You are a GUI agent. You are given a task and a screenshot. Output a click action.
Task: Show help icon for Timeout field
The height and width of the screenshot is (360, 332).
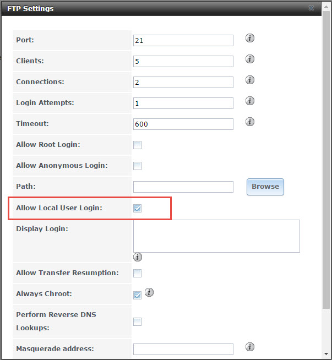pos(250,122)
